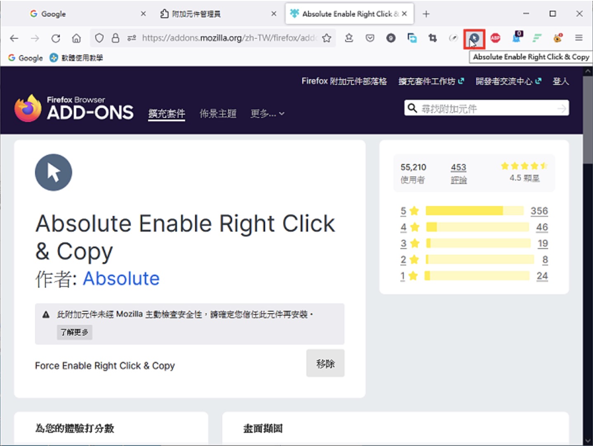Save page to Pocket
593x446 pixels.
click(x=370, y=38)
